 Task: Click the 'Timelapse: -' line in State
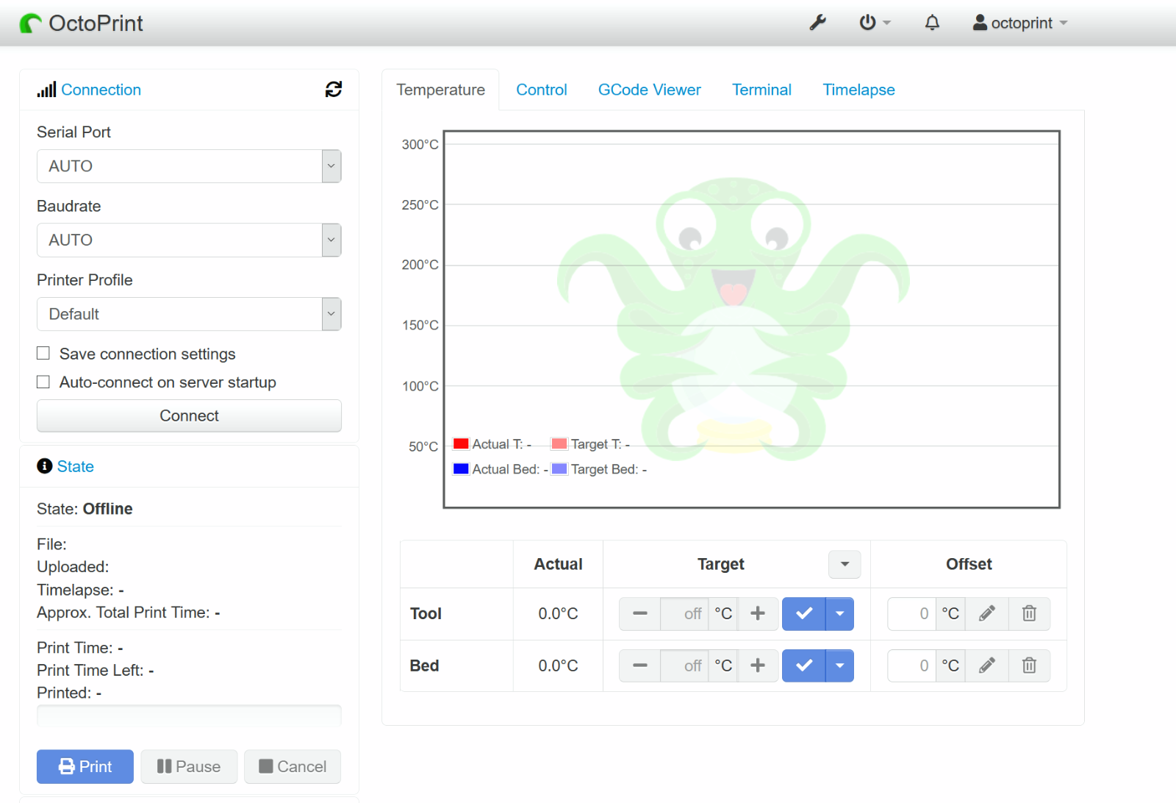click(x=80, y=590)
